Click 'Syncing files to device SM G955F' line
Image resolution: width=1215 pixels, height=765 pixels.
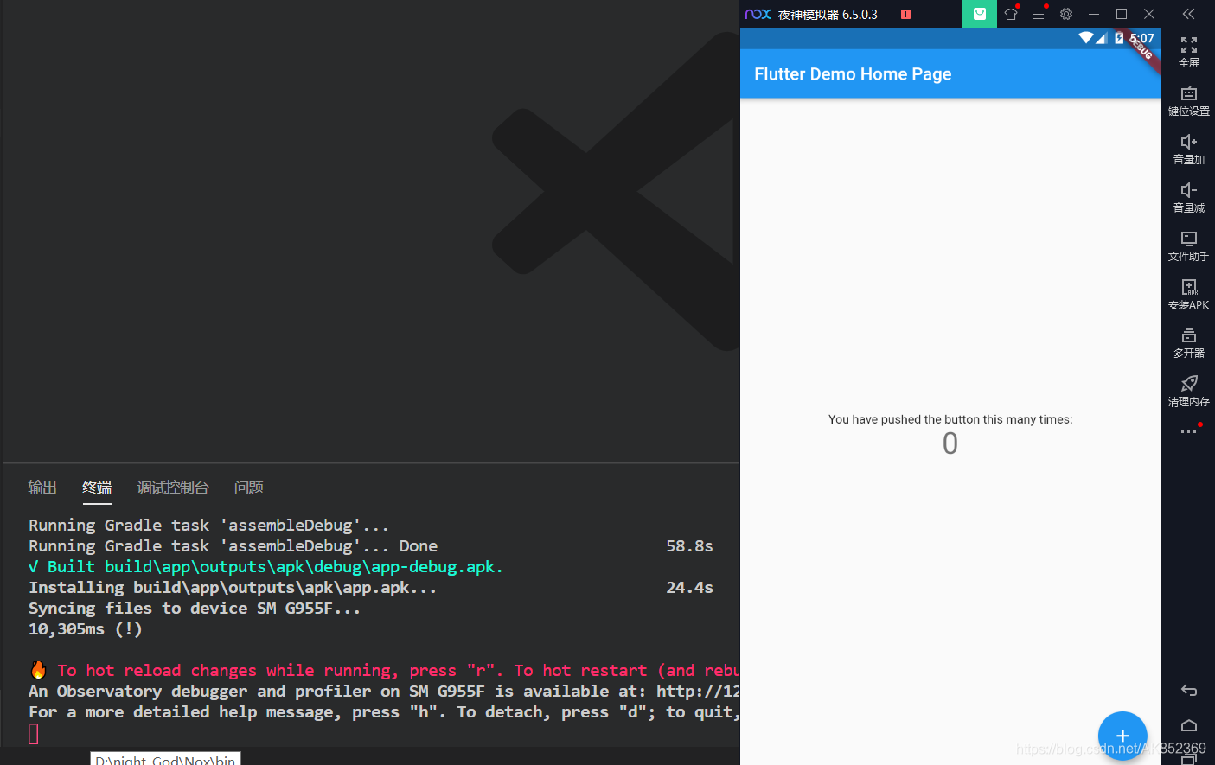point(195,609)
